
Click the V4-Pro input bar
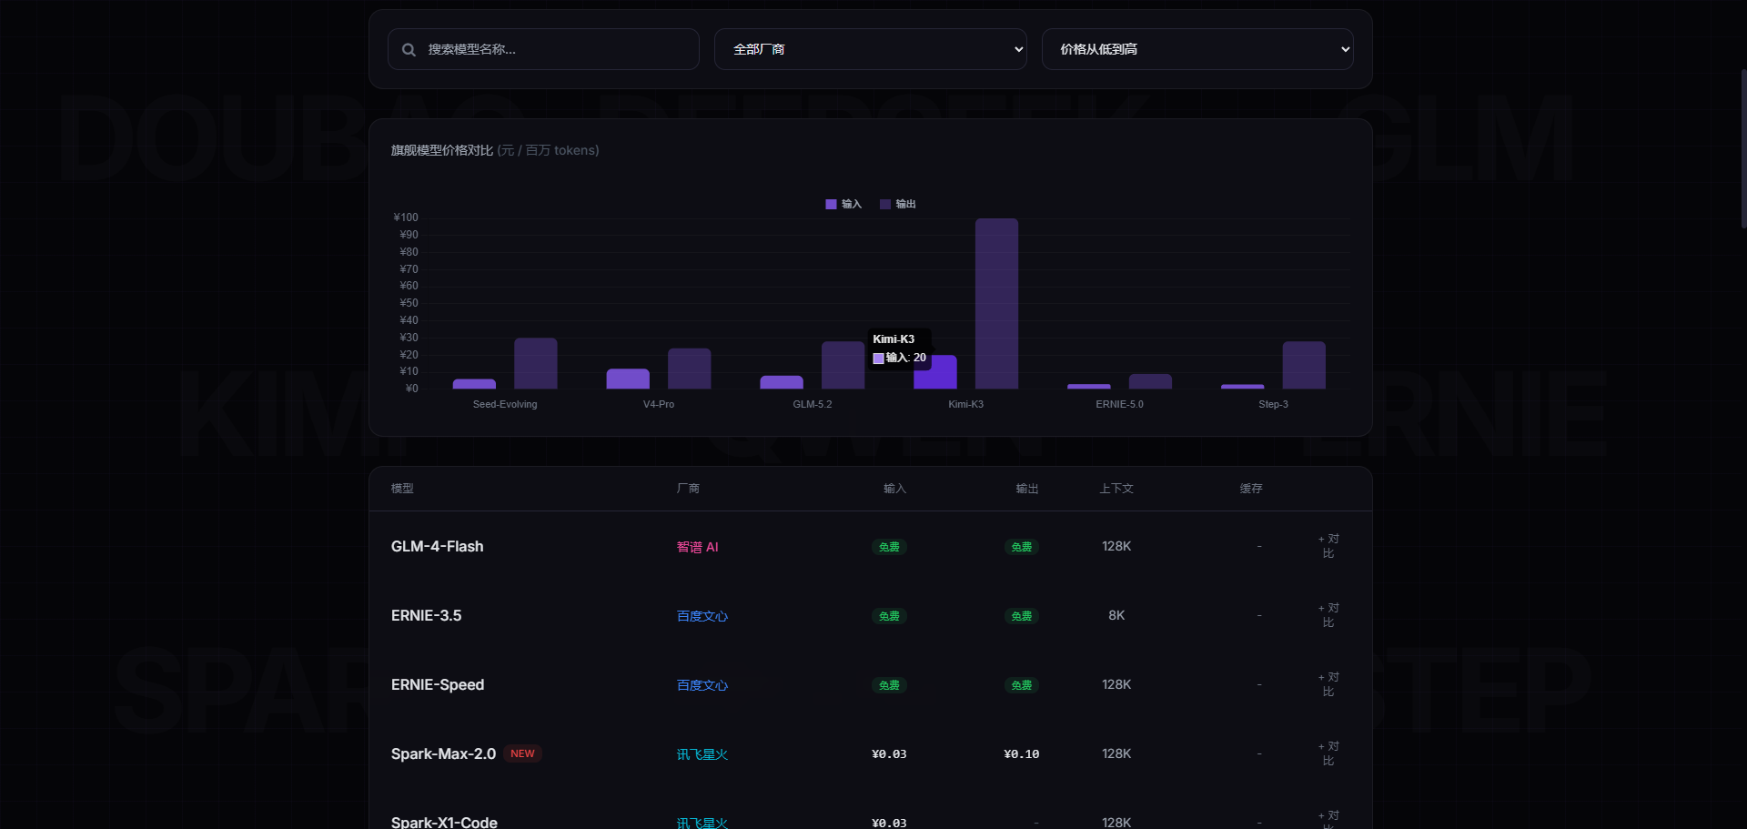[x=628, y=379]
